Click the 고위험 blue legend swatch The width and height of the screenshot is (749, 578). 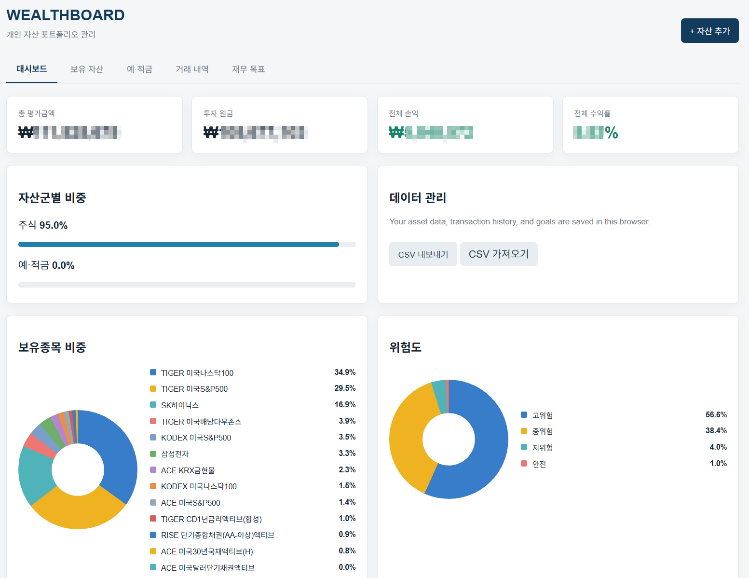pyautogui.click(x=524, y=415)
